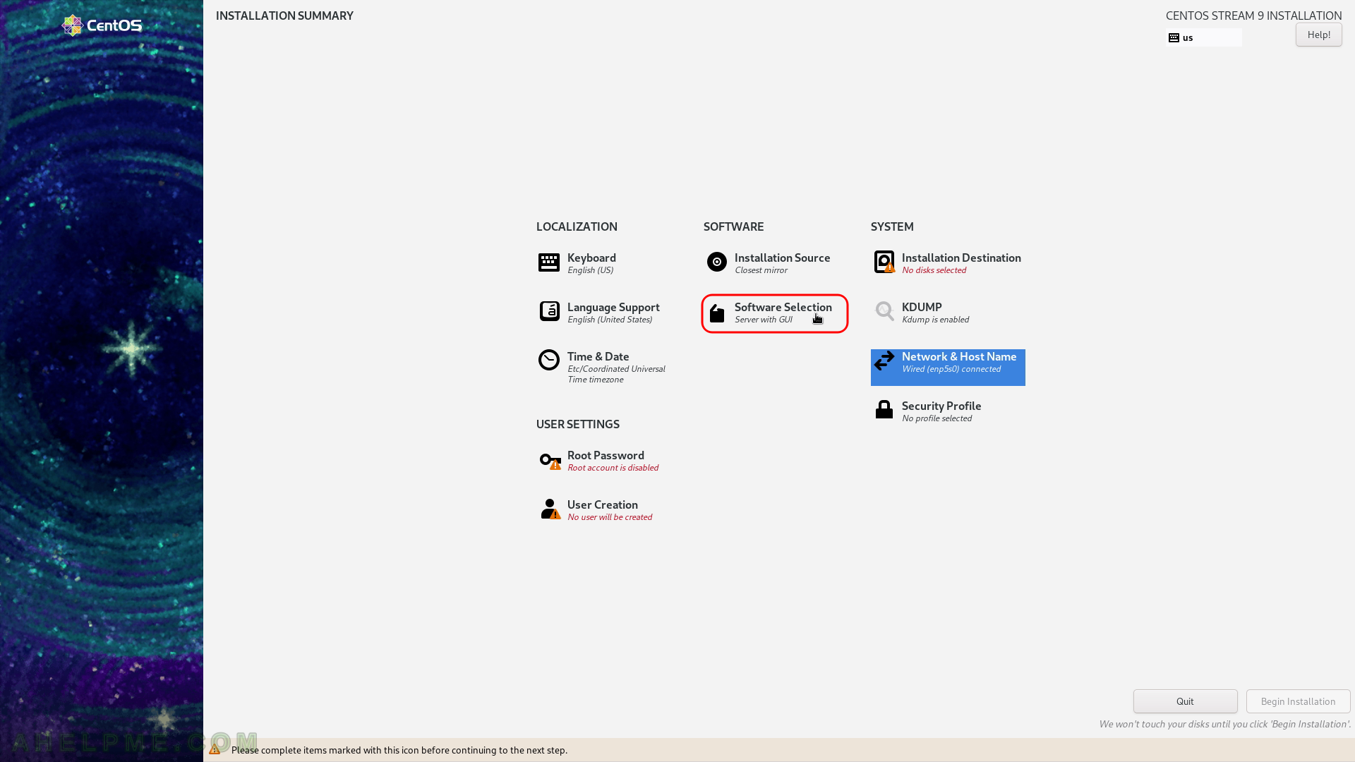Click the Time & Date clock icon
The image size is (1355, 762).
(x=548, y=360)
